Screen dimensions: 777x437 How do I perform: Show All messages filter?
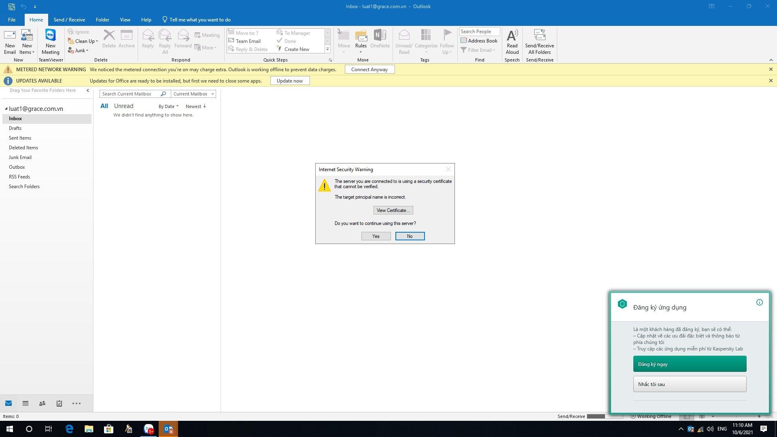point(104,106)
